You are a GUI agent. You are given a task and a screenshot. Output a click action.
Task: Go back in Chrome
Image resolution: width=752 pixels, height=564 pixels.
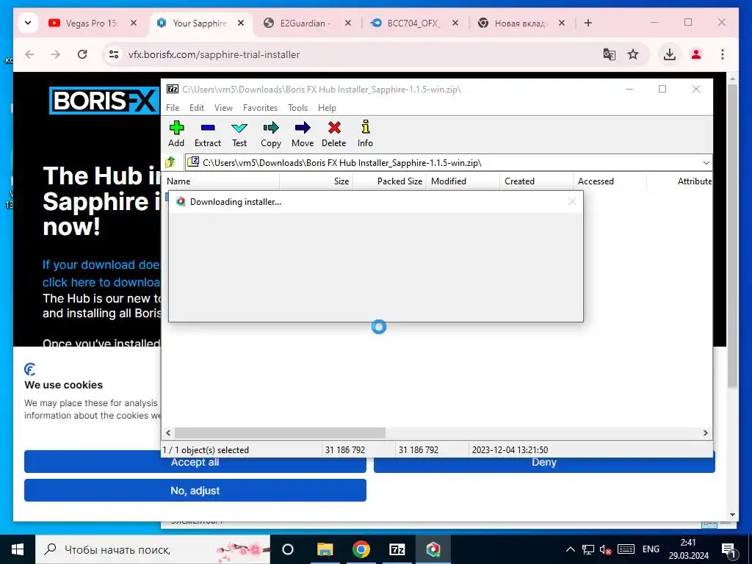(29, 54)
